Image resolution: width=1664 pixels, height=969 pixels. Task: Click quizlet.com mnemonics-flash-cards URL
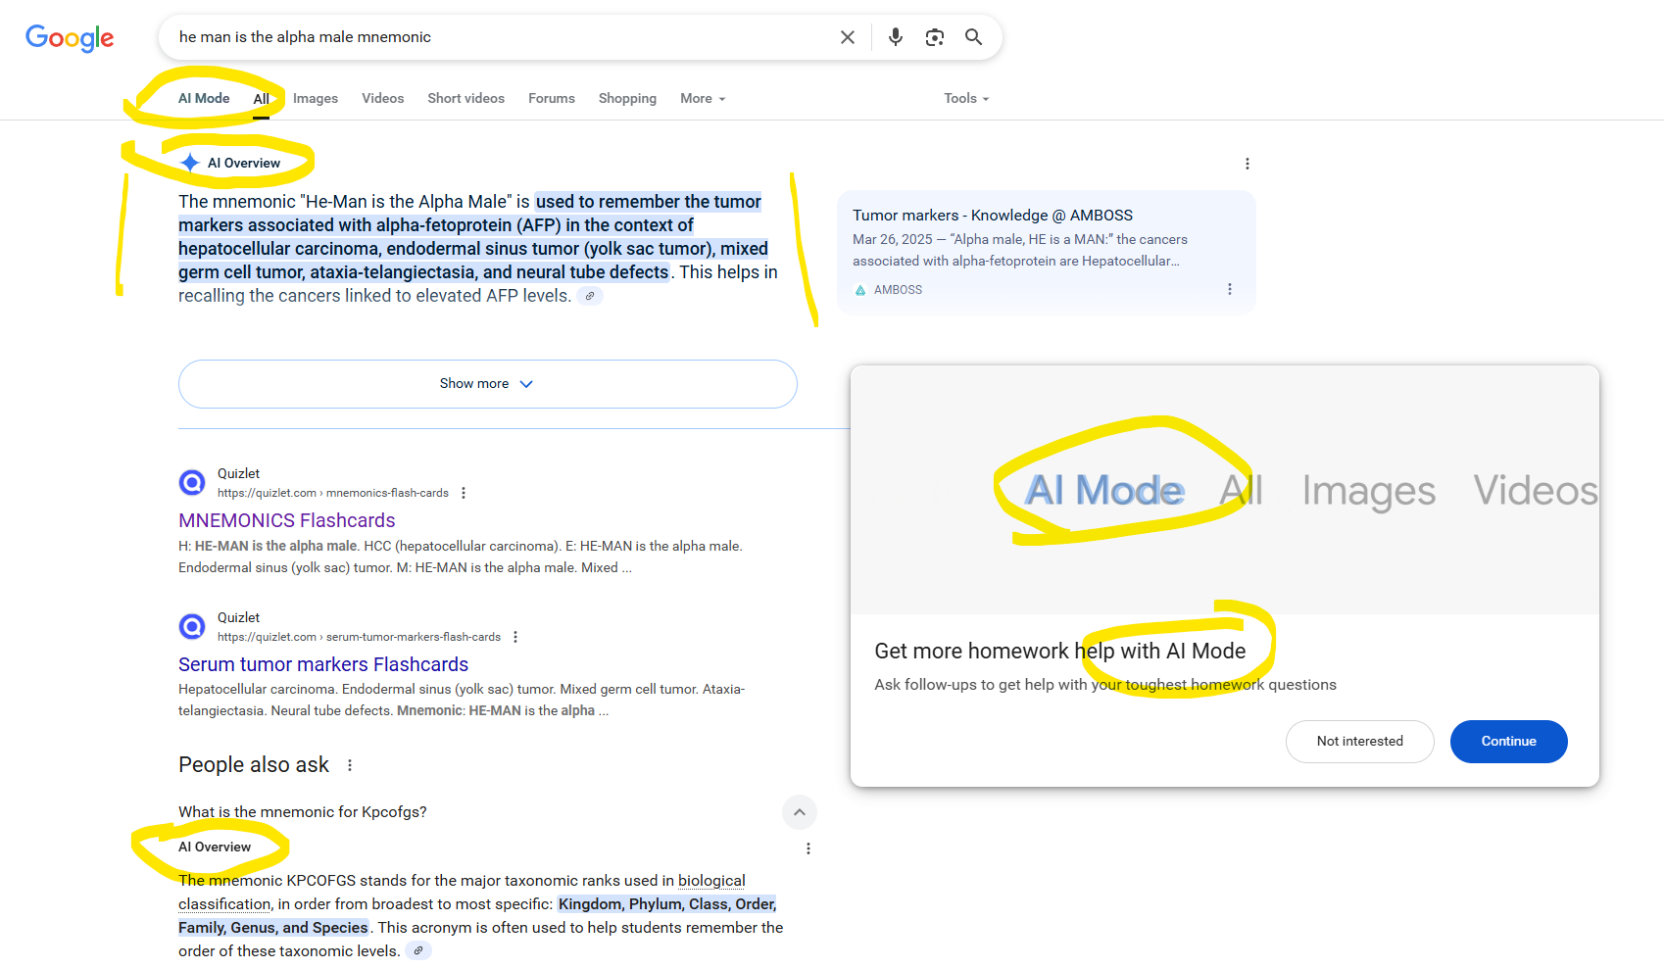pos(333,493)
